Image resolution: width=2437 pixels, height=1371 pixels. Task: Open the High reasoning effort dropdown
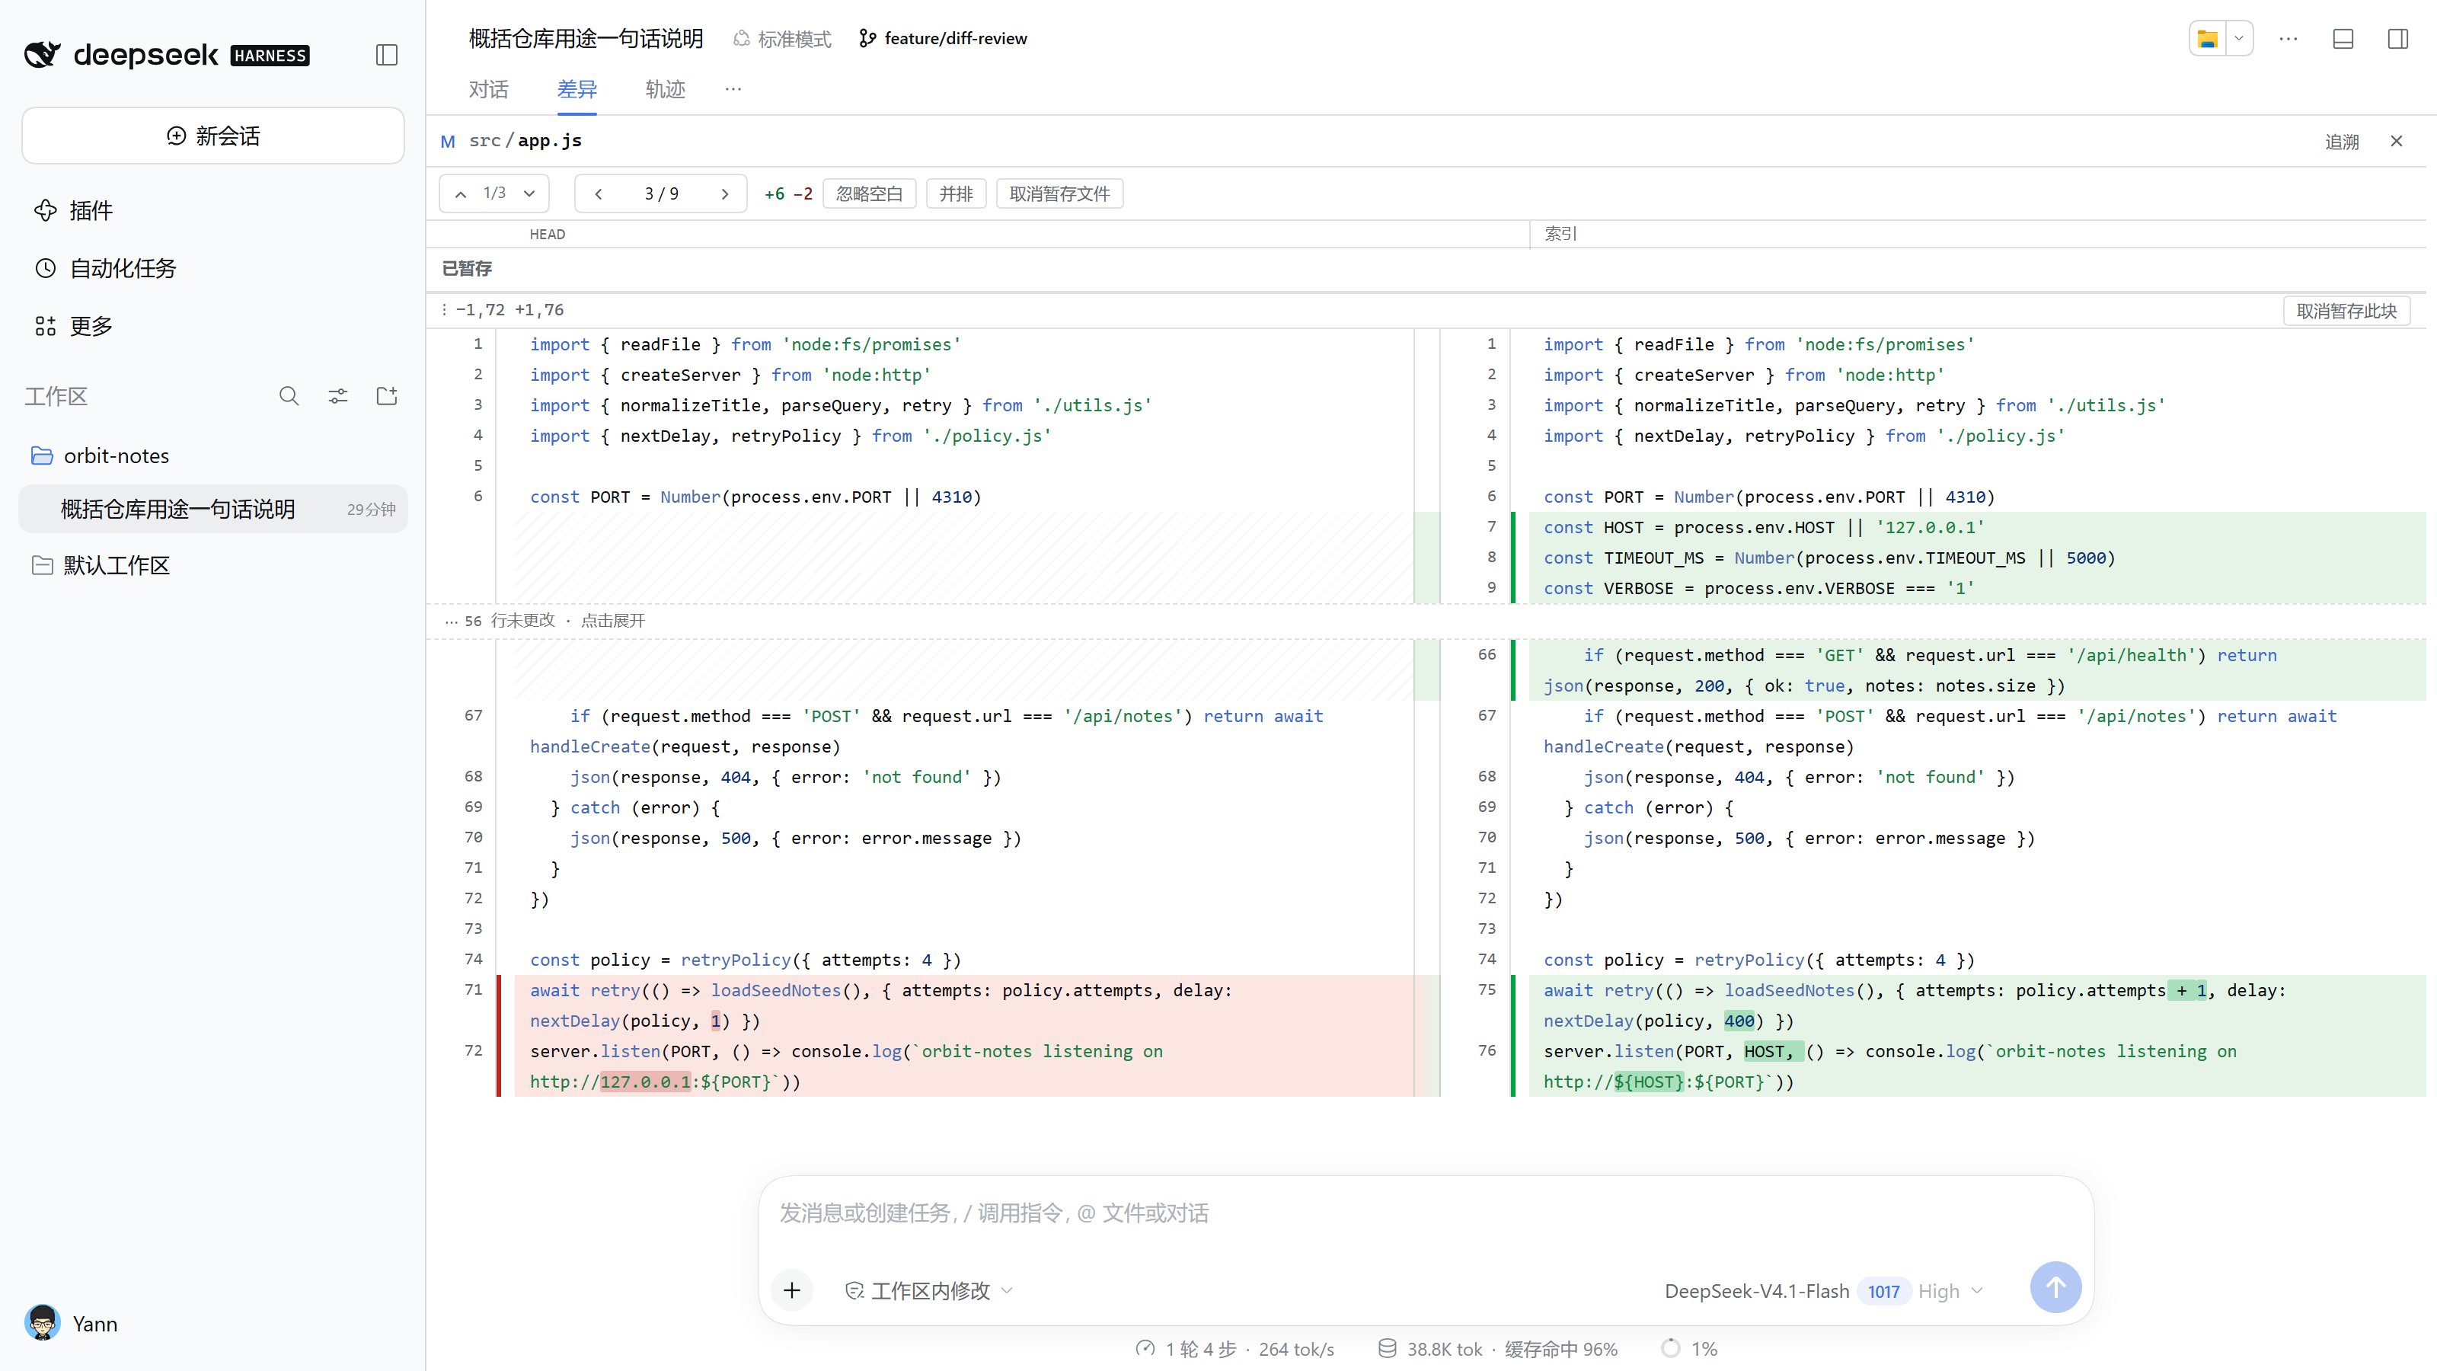click(x=1950, y=1290)
